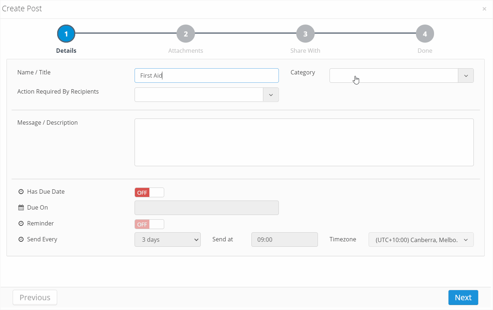Click the Send at time field
Viewport: 493px width, 310px height.
point(285,240)
